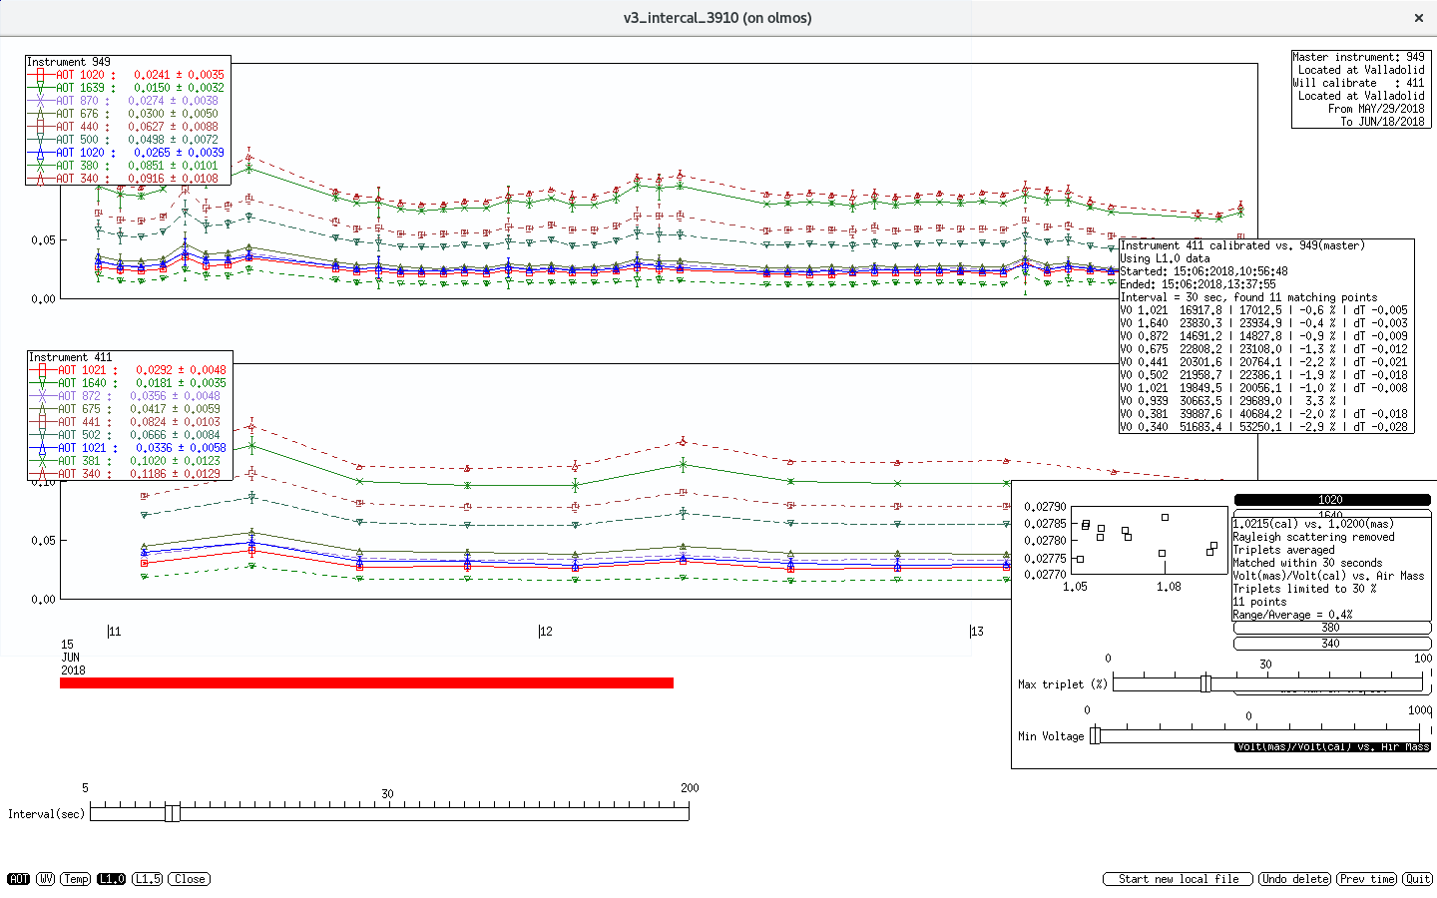1437x898 pixels.
Task: Click legend entry AOT 441 : 0.0824
Action: point(130,422)
